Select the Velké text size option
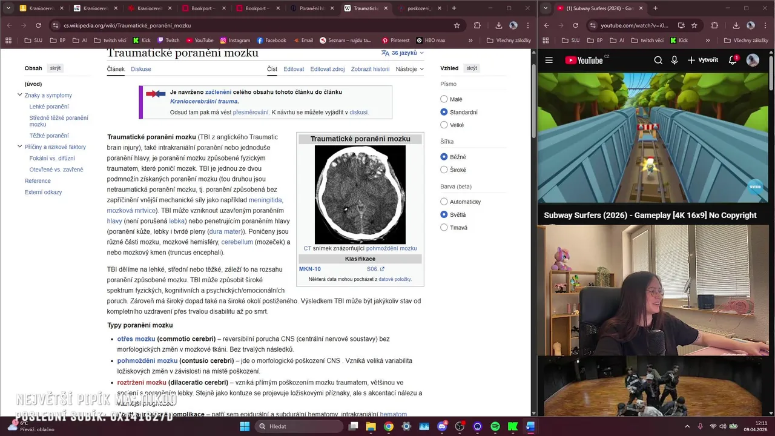 pyautogui.click(x=444, y=125)
